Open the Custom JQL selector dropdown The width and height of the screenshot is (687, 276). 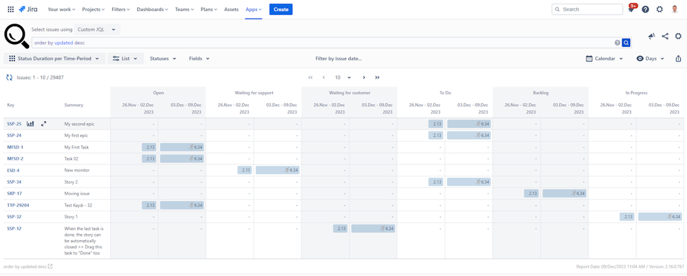click(97, 30)
